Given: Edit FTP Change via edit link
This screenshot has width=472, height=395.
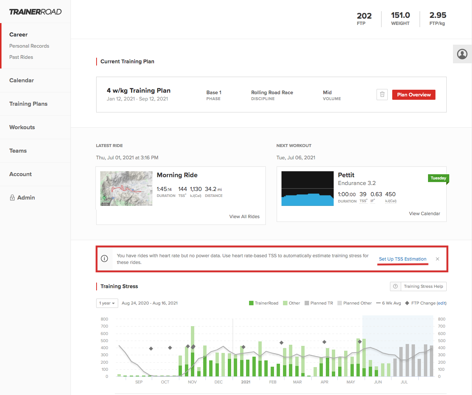Looking at the screenshot, I should coord(442,303).
